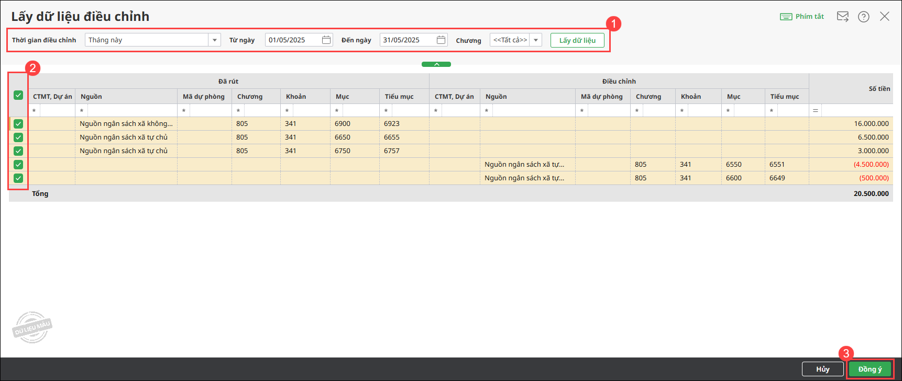This screenshot has height=381, width=902.
Task: Click the Hủy button
Action: click(822, 369)
